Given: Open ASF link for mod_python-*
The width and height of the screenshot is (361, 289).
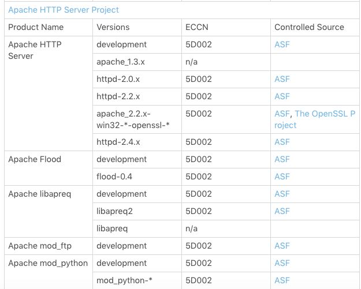Looking at the screenshot, I should [282, 280].
